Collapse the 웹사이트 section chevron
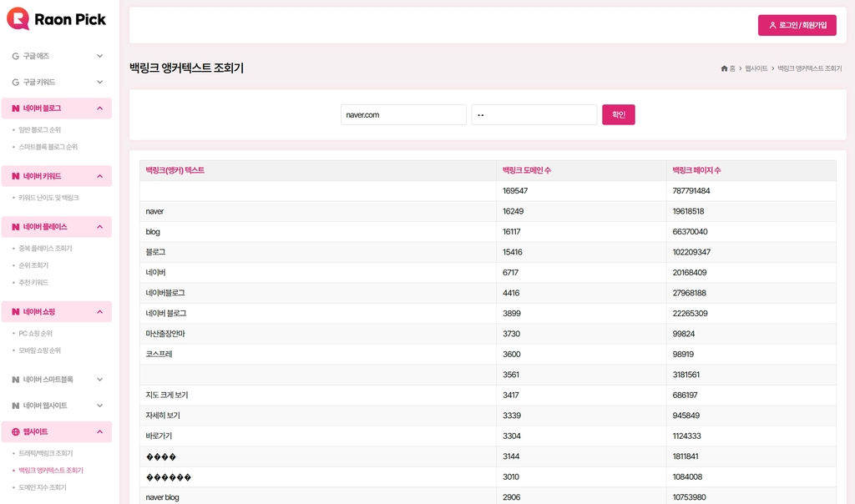Image resolution: width=855 pixels, height=504 pixels. 100,431
